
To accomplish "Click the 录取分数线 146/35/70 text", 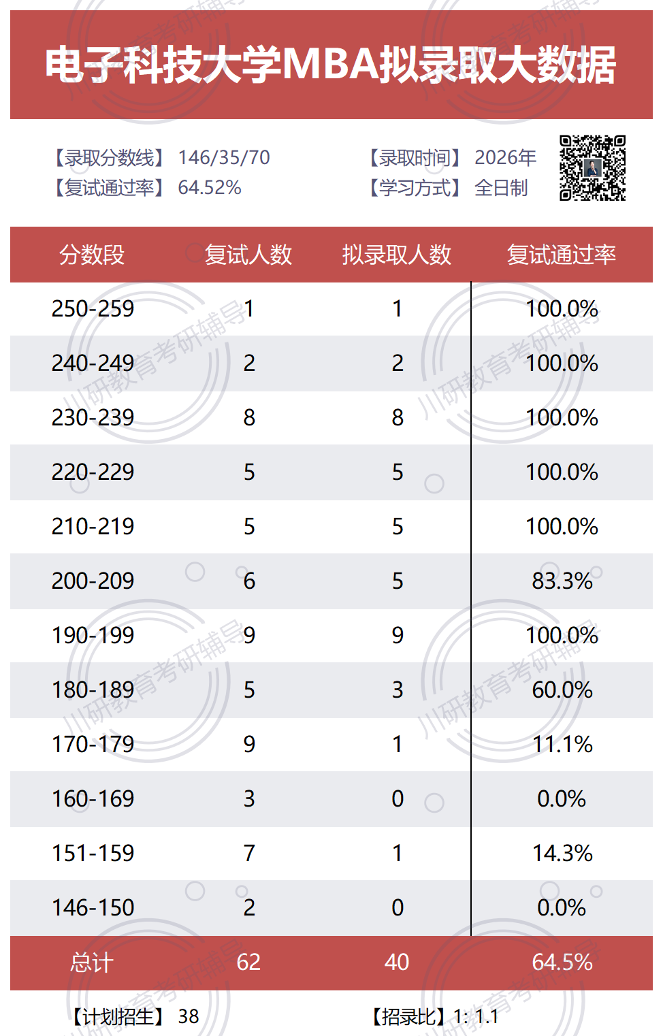I will click(x=161, y=158).
